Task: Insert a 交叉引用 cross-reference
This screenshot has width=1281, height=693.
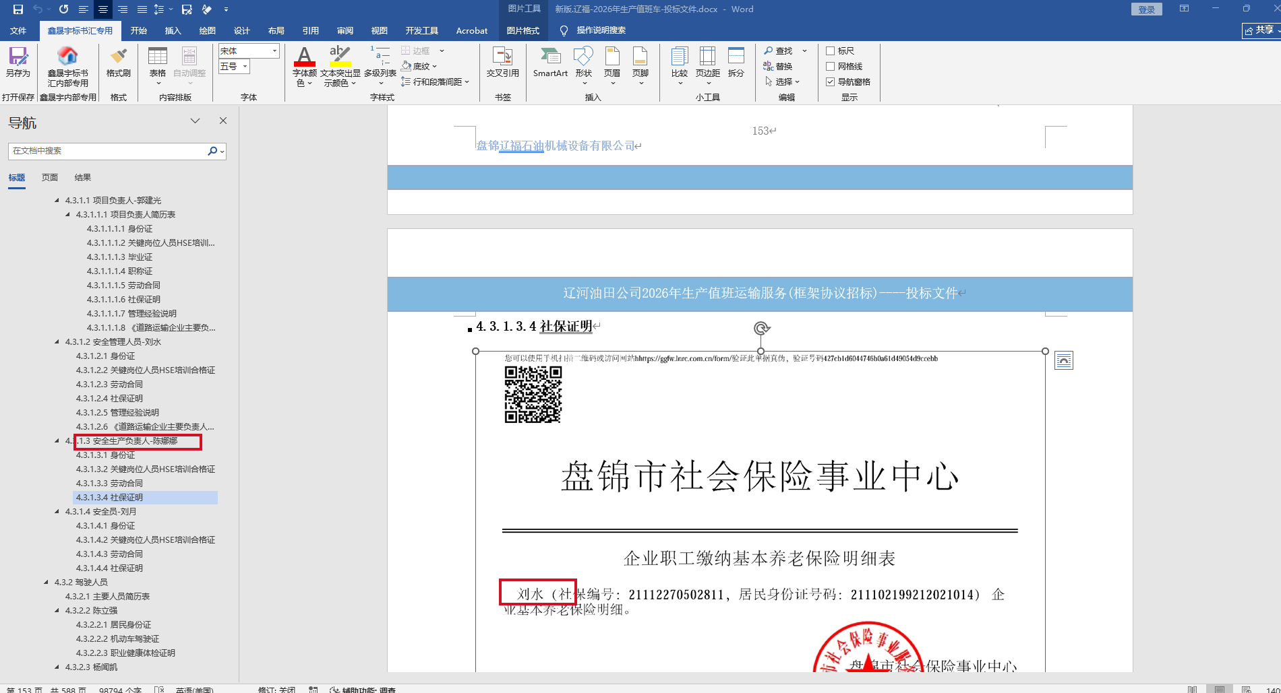Action: pos(503,62)
